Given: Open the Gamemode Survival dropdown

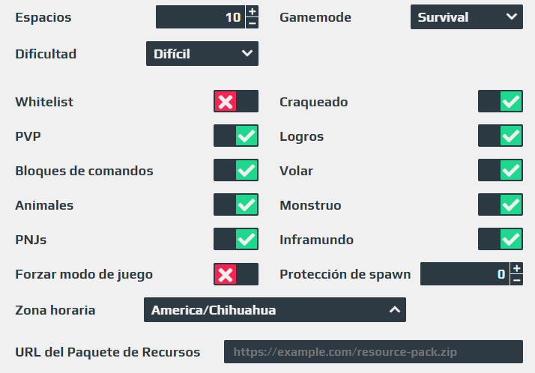Looking at the screenshot, I should point(466,17).
